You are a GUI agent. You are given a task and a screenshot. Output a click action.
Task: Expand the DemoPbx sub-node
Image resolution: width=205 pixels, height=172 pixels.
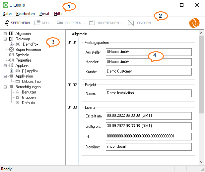pyautogui.click(x=11, y=44)
